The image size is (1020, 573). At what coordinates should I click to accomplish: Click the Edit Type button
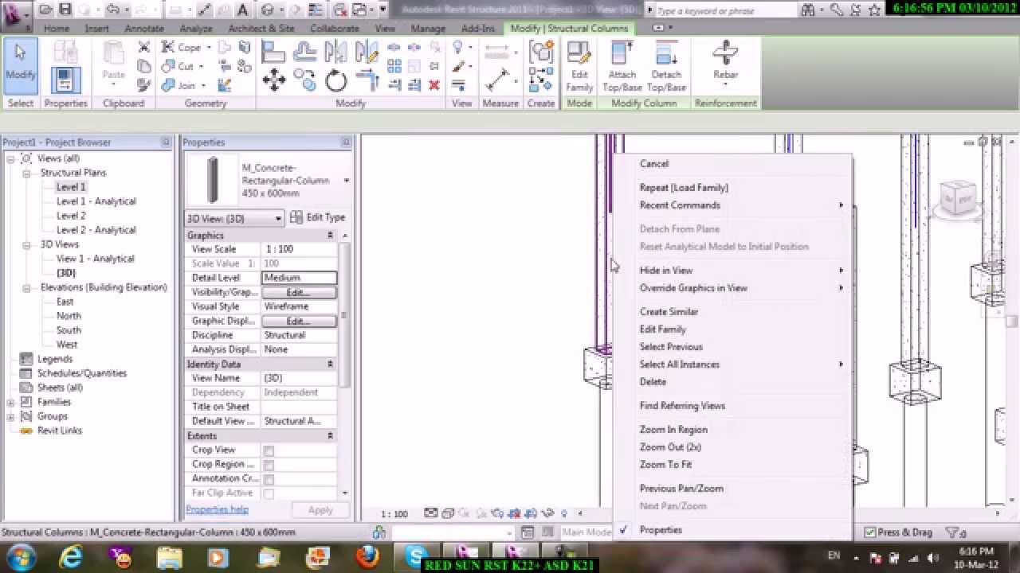coord(317,217)
